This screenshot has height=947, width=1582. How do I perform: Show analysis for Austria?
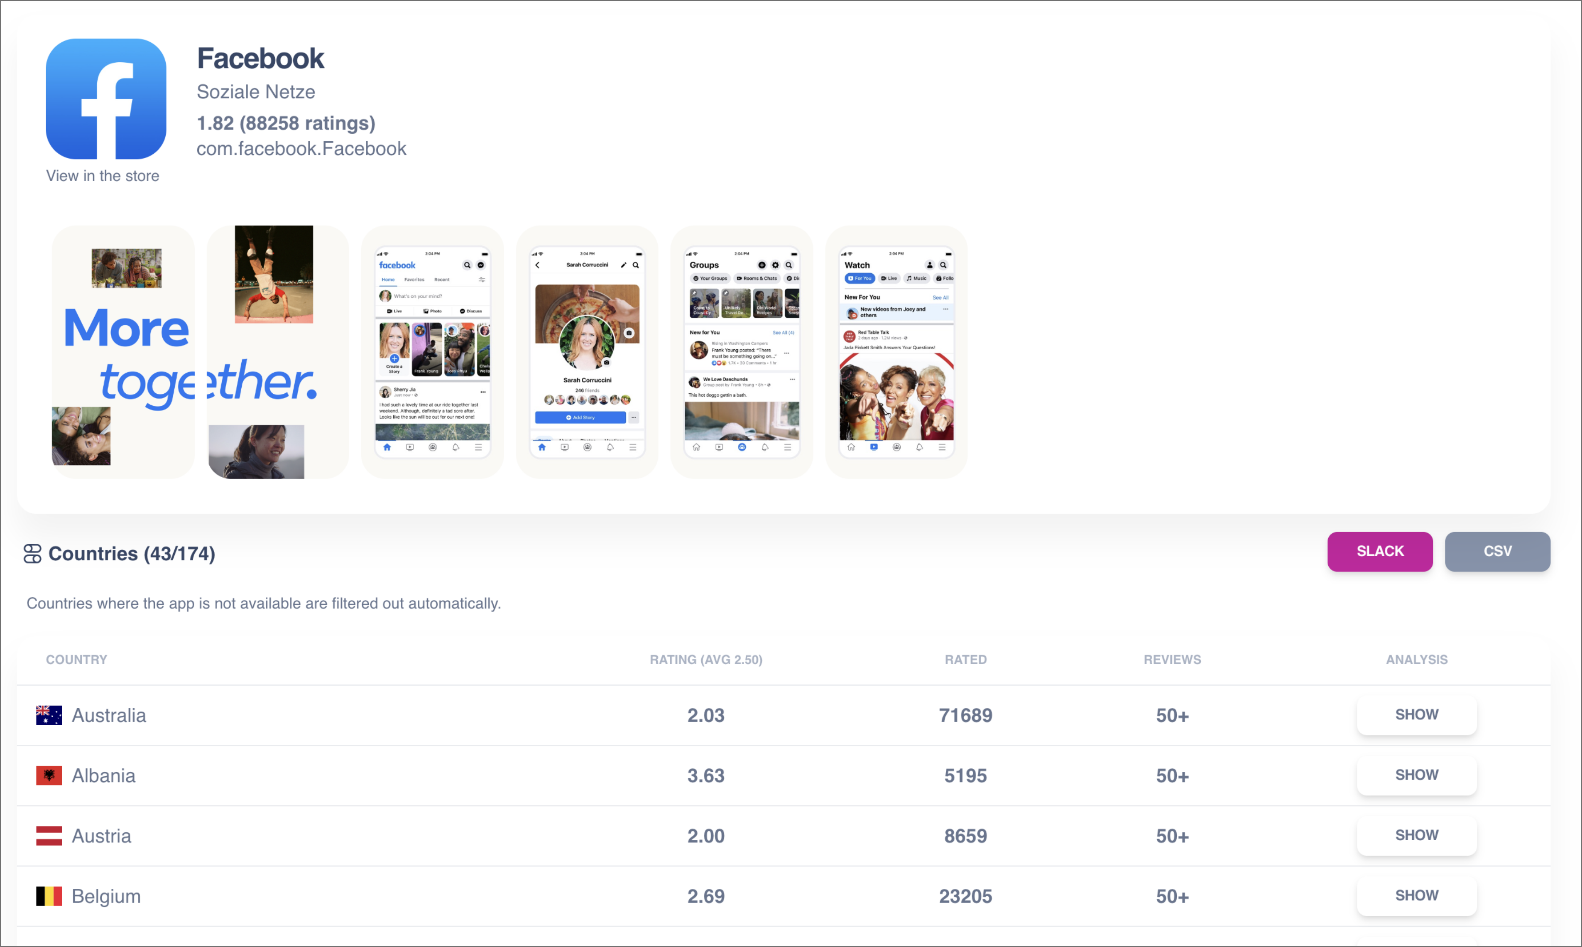tap(1416, 835)
